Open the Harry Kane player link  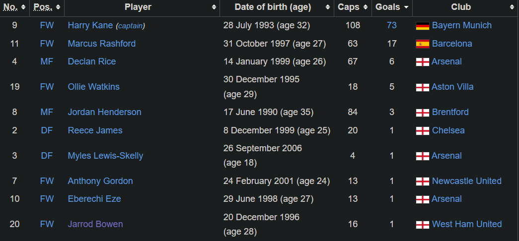coord(90,25)
